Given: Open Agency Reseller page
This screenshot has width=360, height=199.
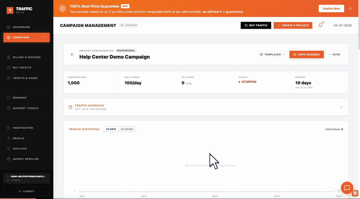Looking at the screenshot, I should pyautogui.click(x=27, y=159).
